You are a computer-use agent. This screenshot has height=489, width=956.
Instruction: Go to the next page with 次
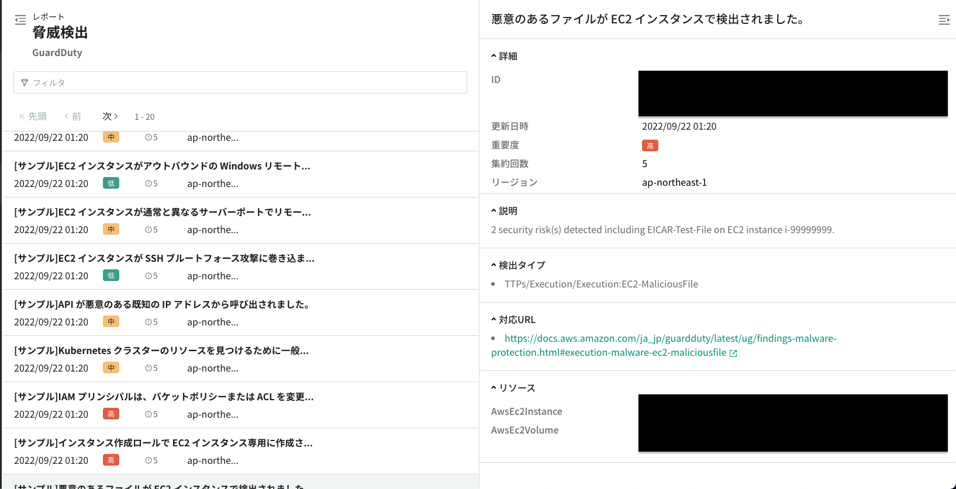[x=110, y=116]
